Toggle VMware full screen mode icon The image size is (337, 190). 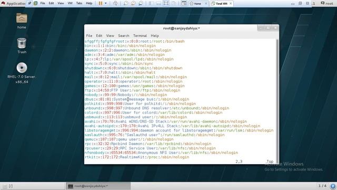click(166, 3)
